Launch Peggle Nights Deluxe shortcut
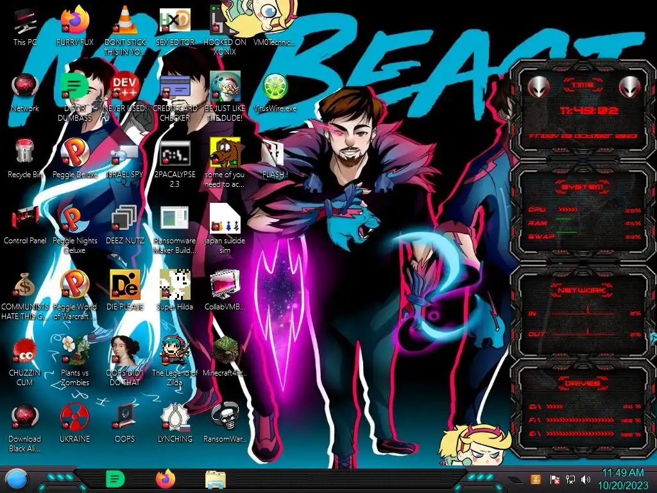The width and height of the screenshot is (657, 493). click(x=74, y=230)
